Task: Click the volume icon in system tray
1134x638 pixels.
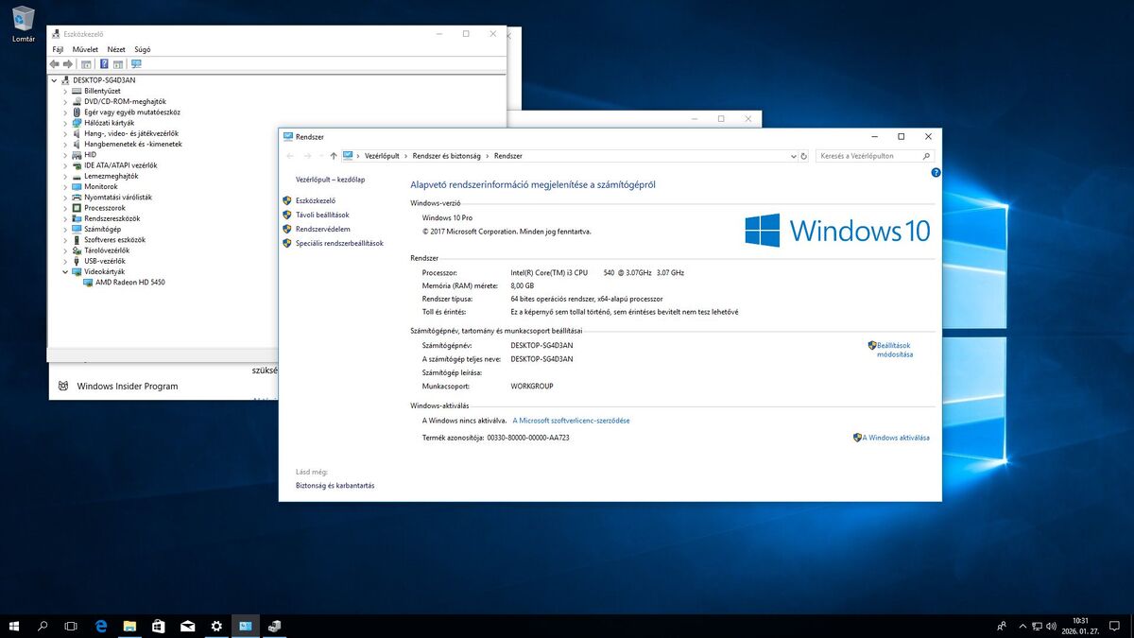Action: (x=1051, y=626)
